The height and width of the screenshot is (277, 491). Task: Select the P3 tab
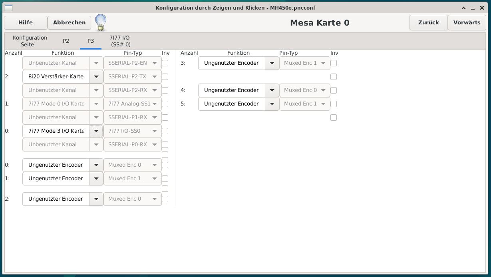(91, 41)
